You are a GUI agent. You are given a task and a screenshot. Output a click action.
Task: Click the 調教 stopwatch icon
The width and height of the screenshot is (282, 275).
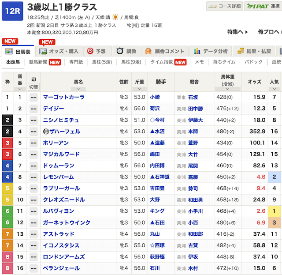120,51
